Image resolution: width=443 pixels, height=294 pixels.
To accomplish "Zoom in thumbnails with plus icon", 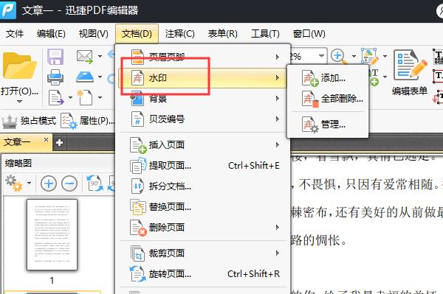I will [49, 183].
